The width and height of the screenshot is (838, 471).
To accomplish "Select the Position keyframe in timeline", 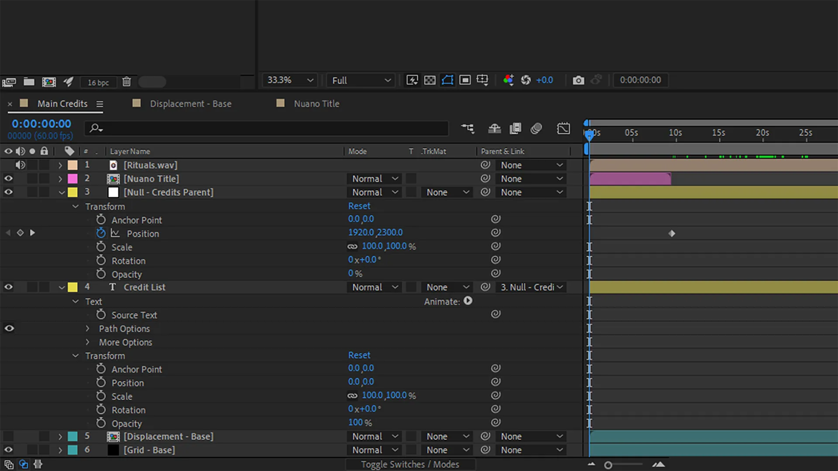I will (672, 234).
